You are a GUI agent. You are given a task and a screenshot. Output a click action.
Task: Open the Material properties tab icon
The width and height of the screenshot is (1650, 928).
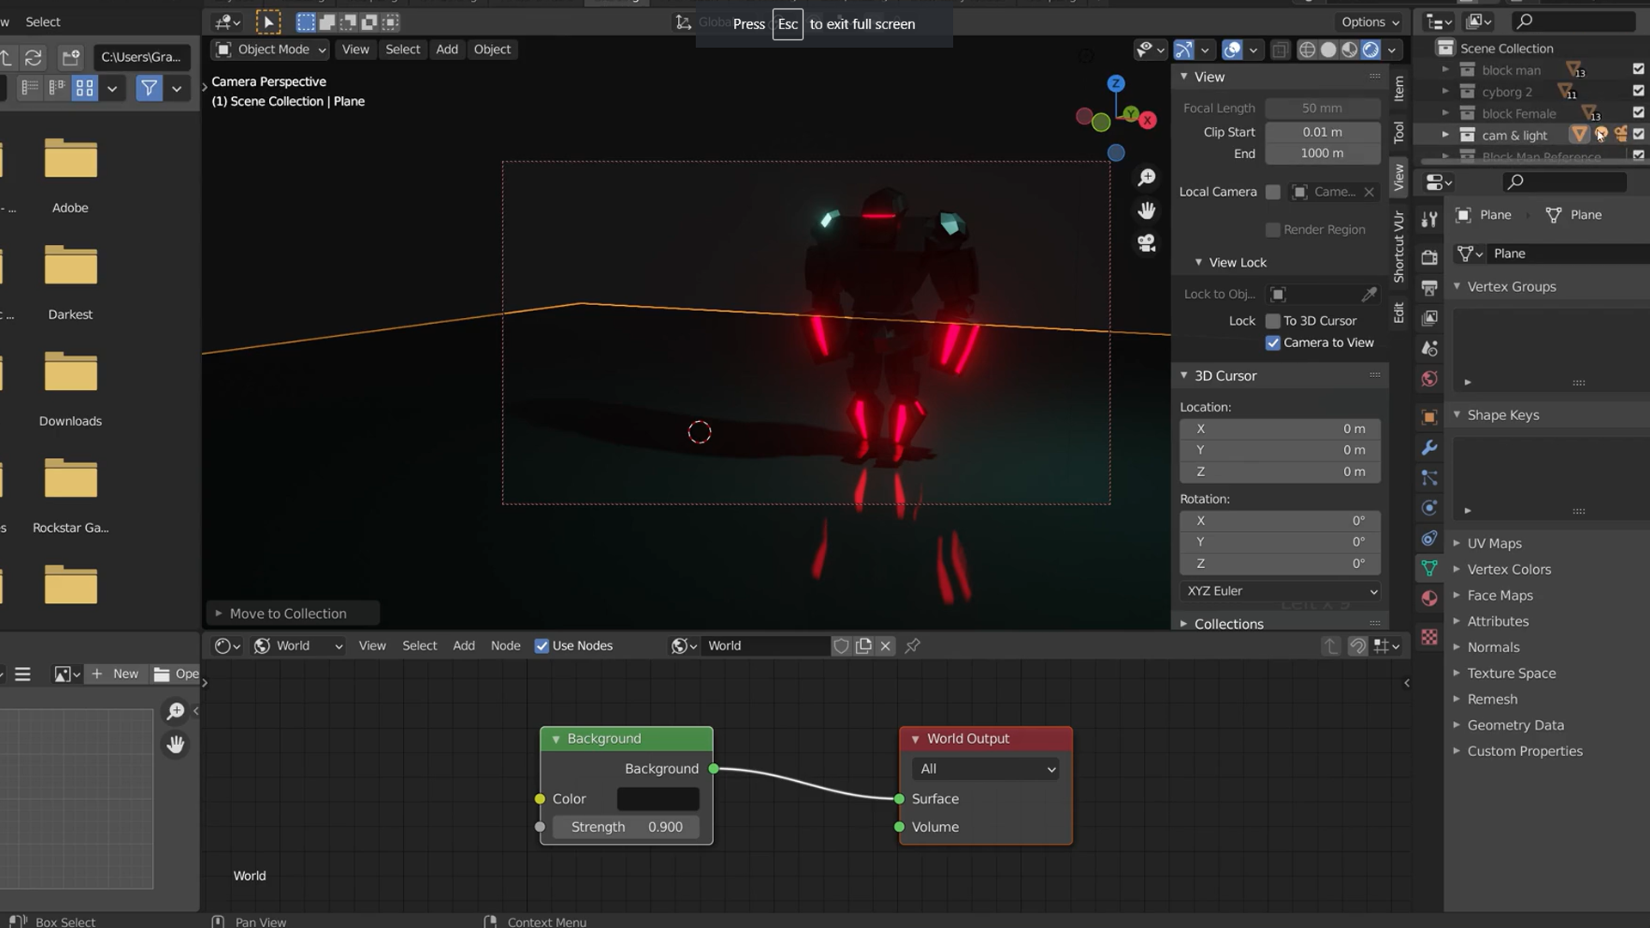pyautogui.click(x=1429, y=599)
